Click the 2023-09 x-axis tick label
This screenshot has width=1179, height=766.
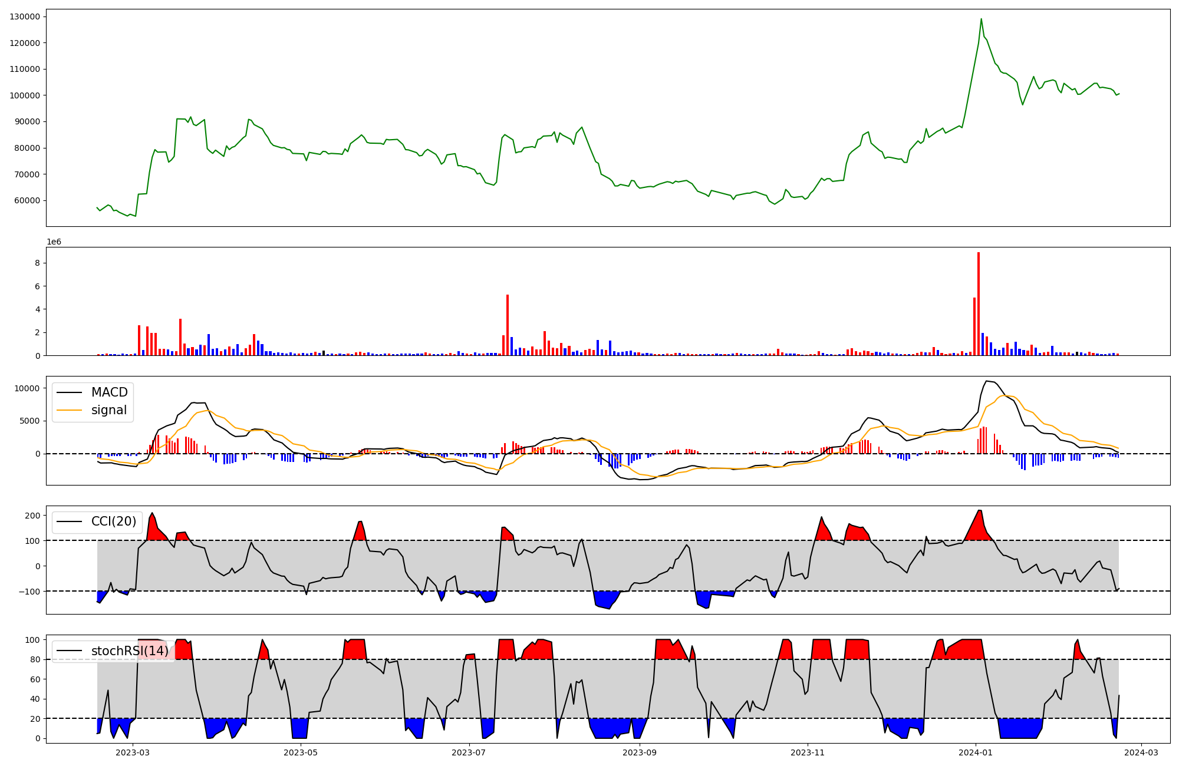(x=640, y=752)
